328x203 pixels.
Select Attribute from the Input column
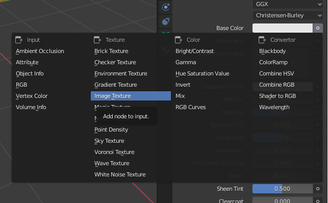point(27,62)
